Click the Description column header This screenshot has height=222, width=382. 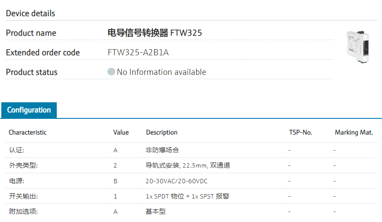point(162,132)
